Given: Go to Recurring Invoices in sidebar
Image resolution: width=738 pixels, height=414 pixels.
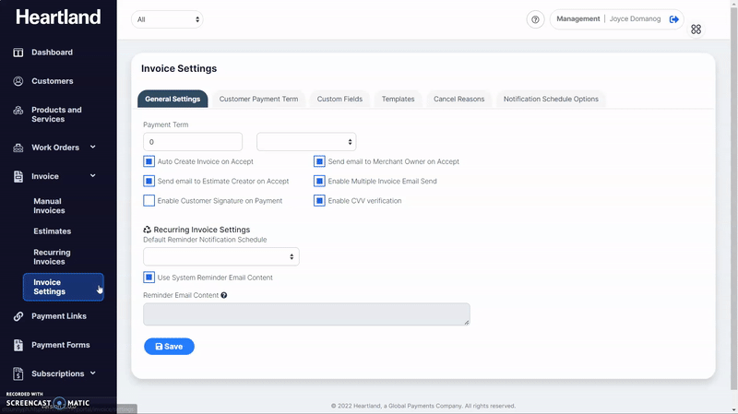Looking at the screenshot, I should tap(54, 257).
